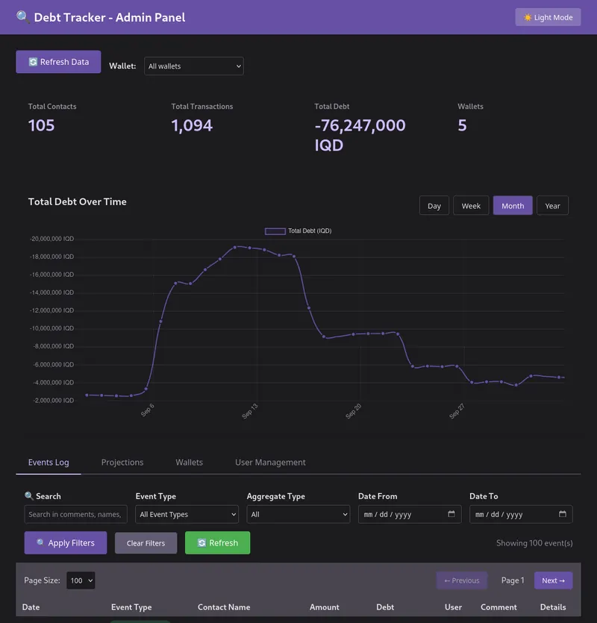Click the Wallets count value 5

462,125
